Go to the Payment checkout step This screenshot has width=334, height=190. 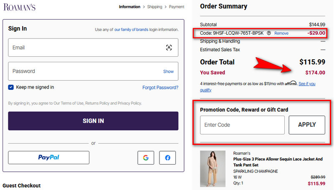pos(177,7)
